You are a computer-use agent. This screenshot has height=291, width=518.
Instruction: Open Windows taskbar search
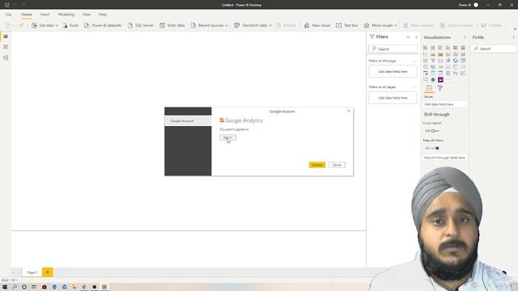[x=15, y=287]
